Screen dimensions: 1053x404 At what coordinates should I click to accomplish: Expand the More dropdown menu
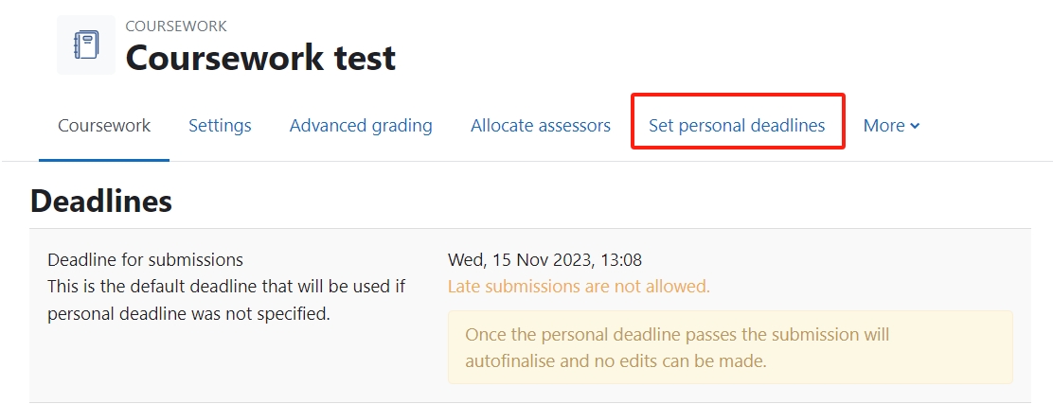point(891,126)
